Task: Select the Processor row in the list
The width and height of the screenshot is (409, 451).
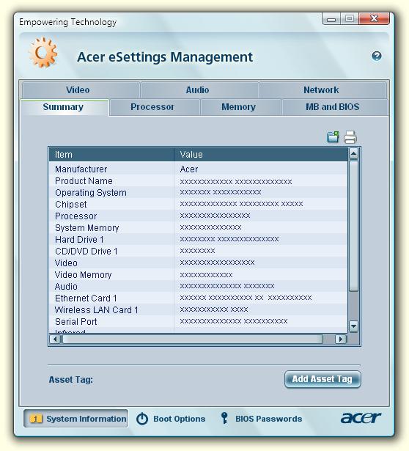Action: coord(198,216)
